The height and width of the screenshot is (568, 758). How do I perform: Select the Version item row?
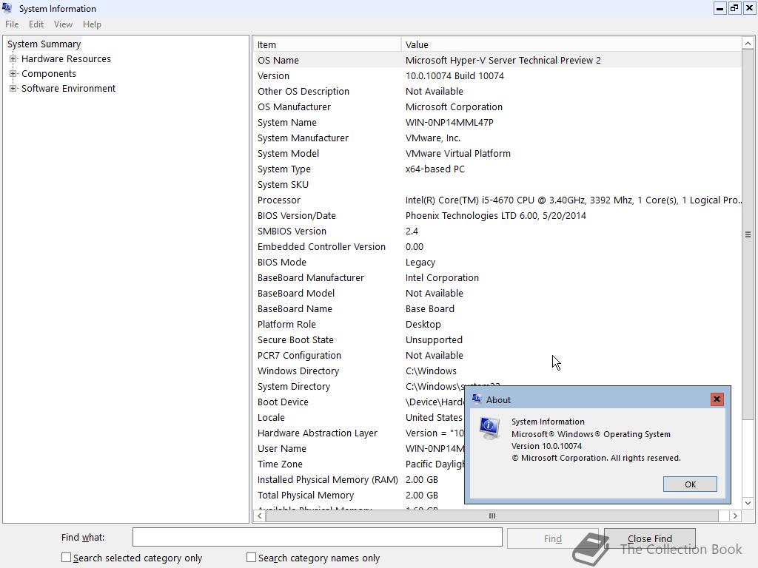[x=497, y=75]
